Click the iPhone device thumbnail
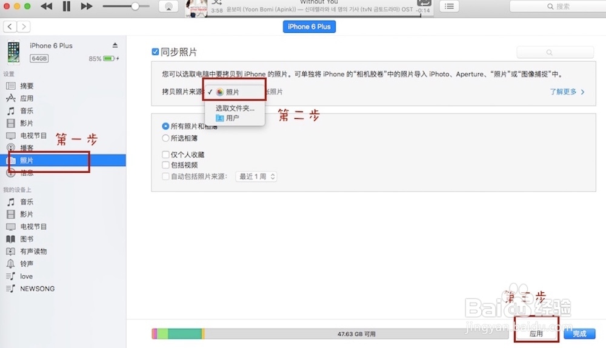Viewport: 606px width, 348px height. coord(13,52)
